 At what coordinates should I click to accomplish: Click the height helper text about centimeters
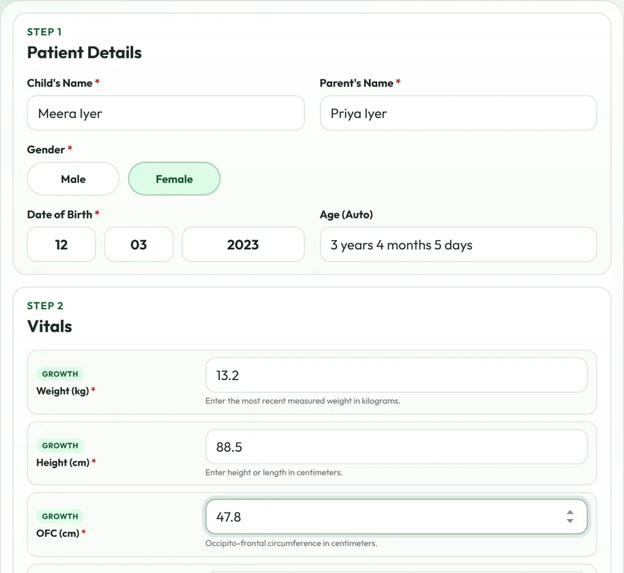tap(274, 472)
